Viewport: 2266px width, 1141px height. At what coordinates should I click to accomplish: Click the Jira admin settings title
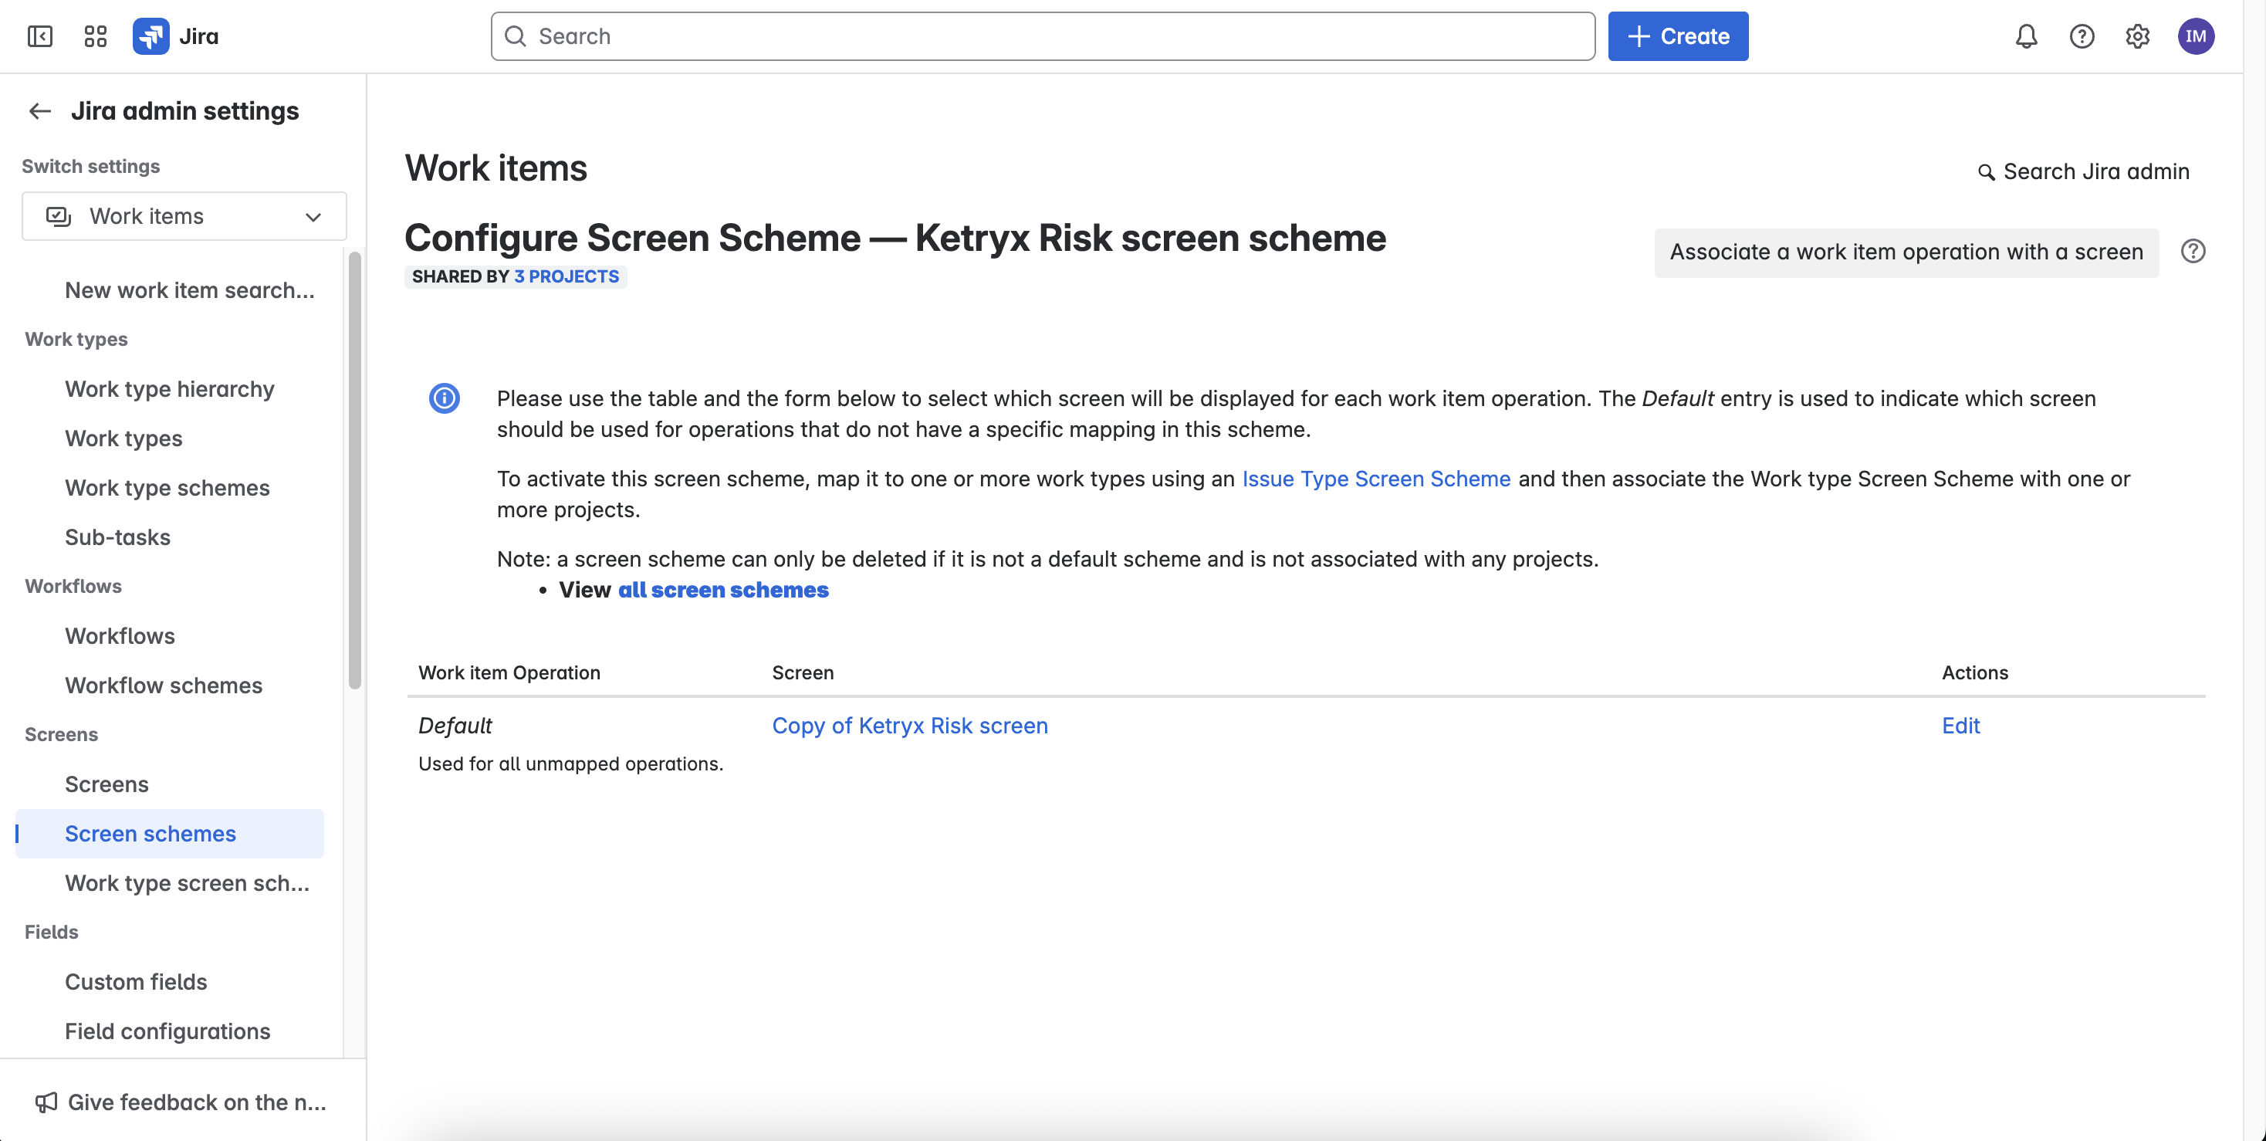pos(184,111)
